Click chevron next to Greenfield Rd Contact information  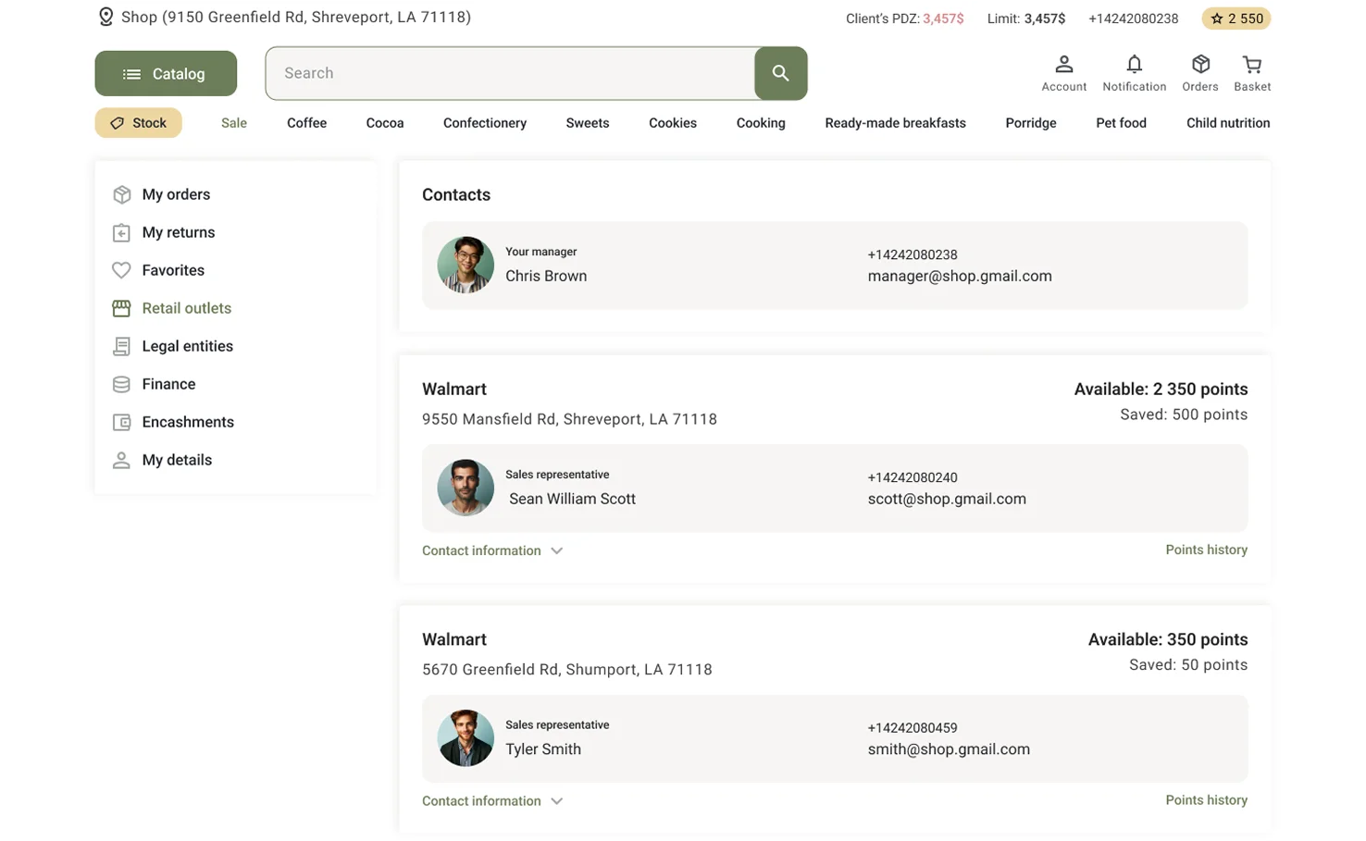(x=556, y=801)
